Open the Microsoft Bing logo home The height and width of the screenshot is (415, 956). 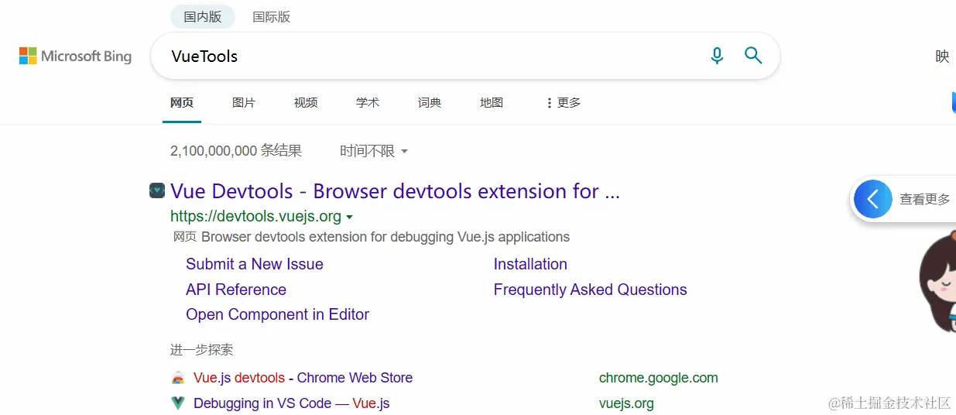75,56
